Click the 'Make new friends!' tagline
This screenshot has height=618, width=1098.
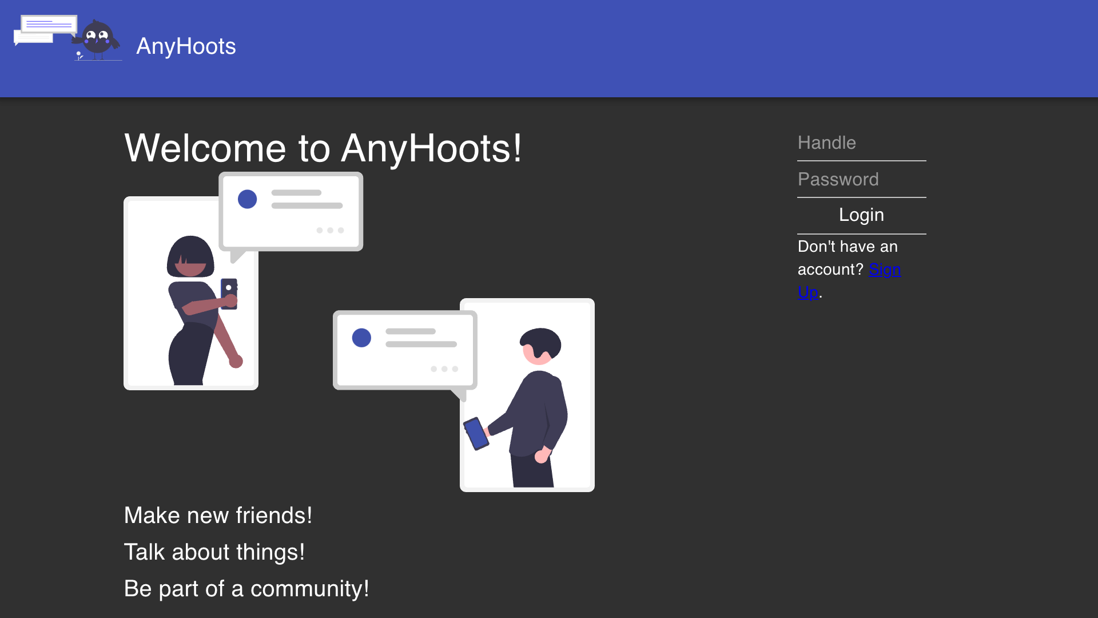pos(218,515)
